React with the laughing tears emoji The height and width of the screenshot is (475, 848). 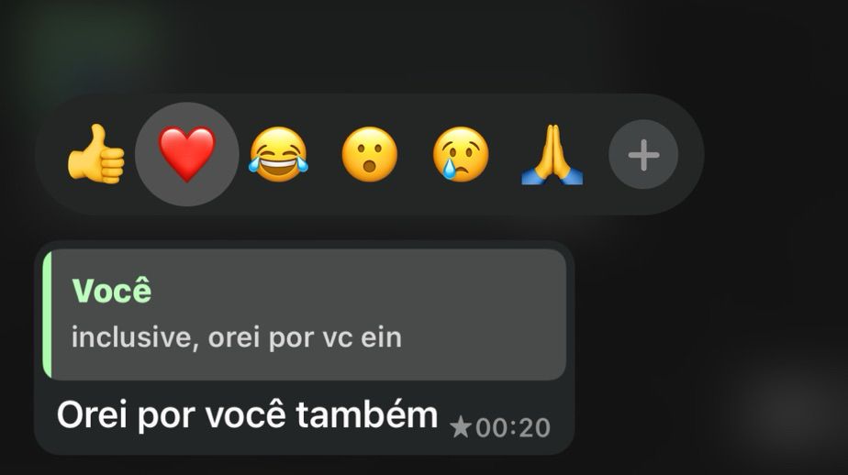(x=278, y=155)
